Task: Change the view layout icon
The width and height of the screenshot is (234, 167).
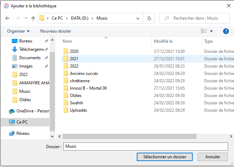Action: [x=204, y=31]
